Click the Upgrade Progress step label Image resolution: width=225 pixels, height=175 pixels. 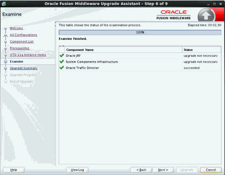tap(23, 75)
